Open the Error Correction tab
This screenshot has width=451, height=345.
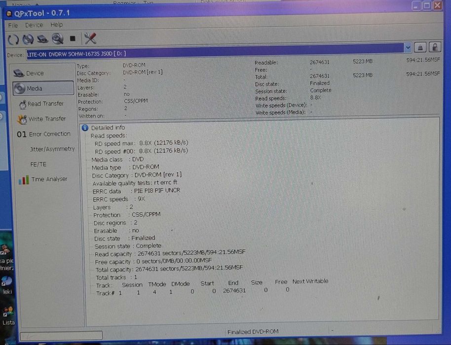[x=44, y=134]
